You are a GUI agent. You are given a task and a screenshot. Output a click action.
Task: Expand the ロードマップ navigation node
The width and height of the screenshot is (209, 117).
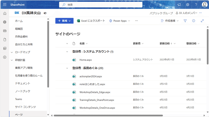[x=12, y=52]
